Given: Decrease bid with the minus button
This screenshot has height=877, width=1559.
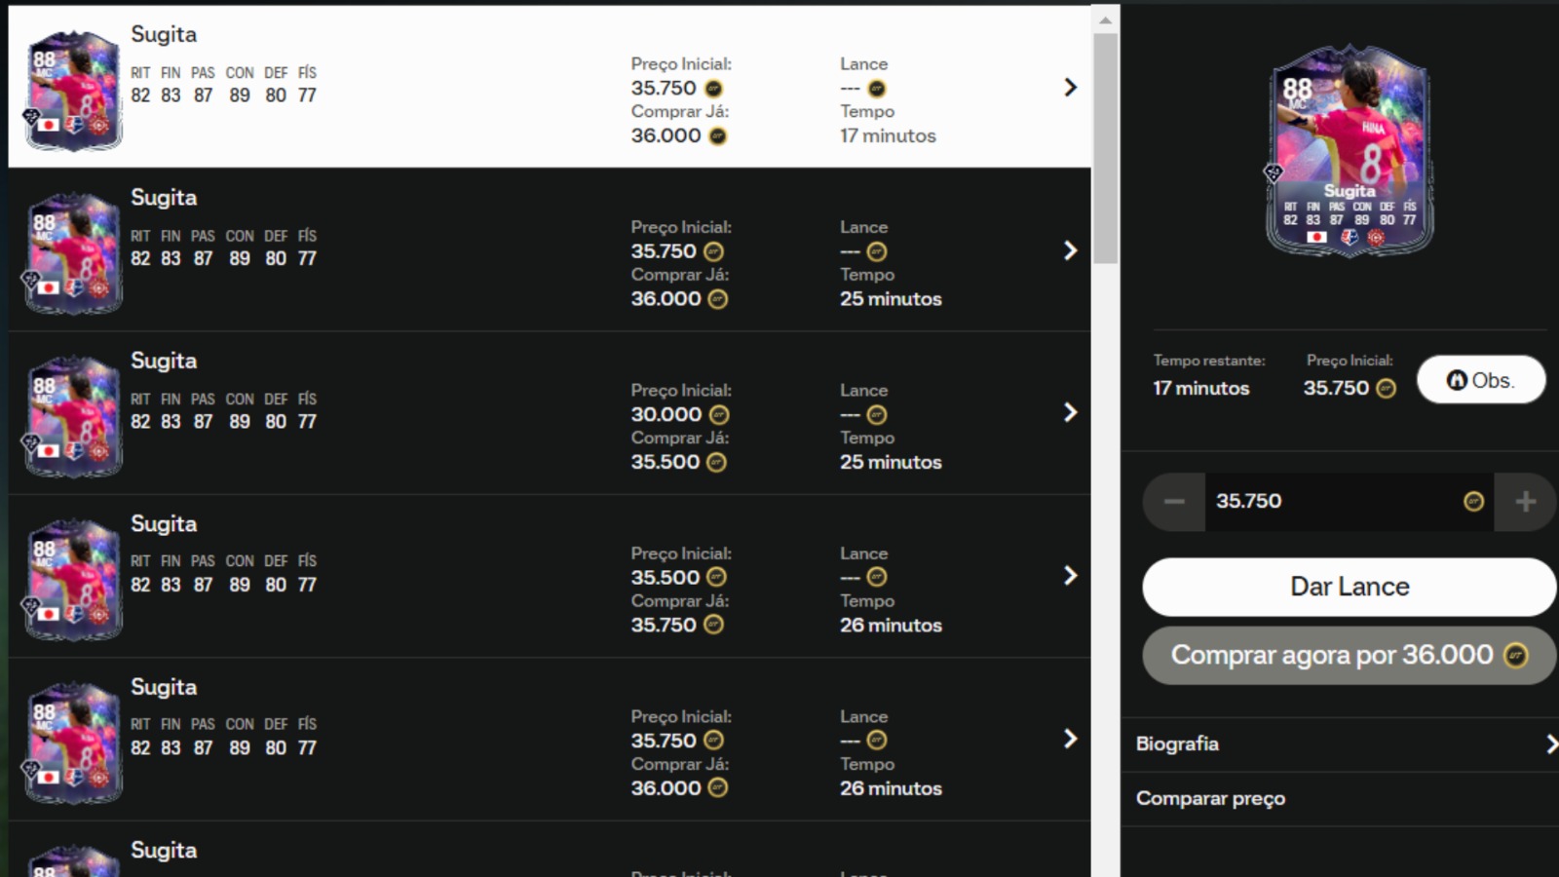Looking at the screenshot, I should click(x=1174, y=502).
